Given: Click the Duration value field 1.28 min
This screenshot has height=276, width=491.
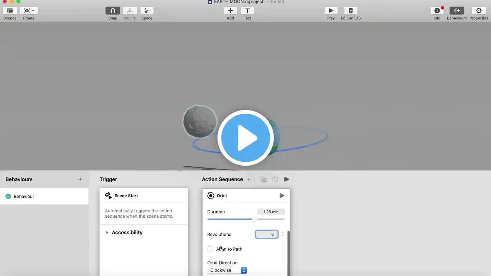Looking at the screenshot, I should (x=271, y=212).
